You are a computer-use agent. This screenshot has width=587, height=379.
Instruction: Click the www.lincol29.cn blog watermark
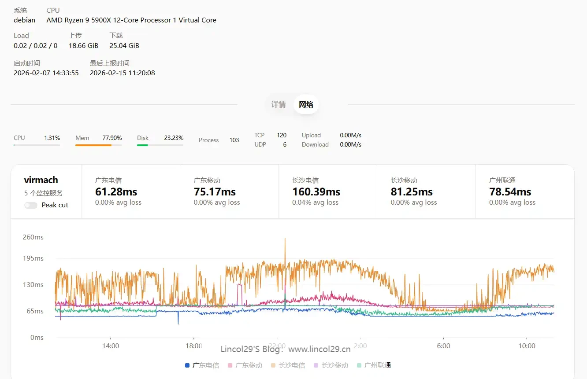coord(320,350)
